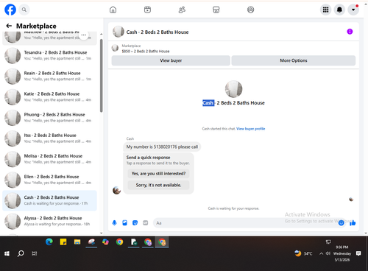This screenshot has height=271, width=368.
Task: Open the View buyer profile link
Action: (250, 129)
